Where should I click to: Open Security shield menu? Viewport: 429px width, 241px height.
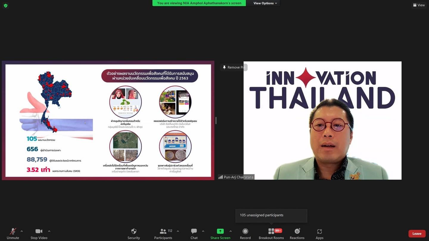click(134, 234)
